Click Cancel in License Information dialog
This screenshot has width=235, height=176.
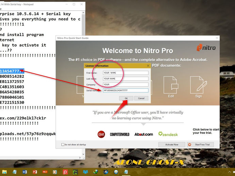point(141,98)
